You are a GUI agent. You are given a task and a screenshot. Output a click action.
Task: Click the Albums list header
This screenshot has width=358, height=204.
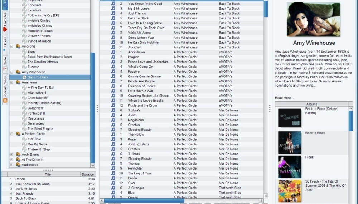coord(312,104)
